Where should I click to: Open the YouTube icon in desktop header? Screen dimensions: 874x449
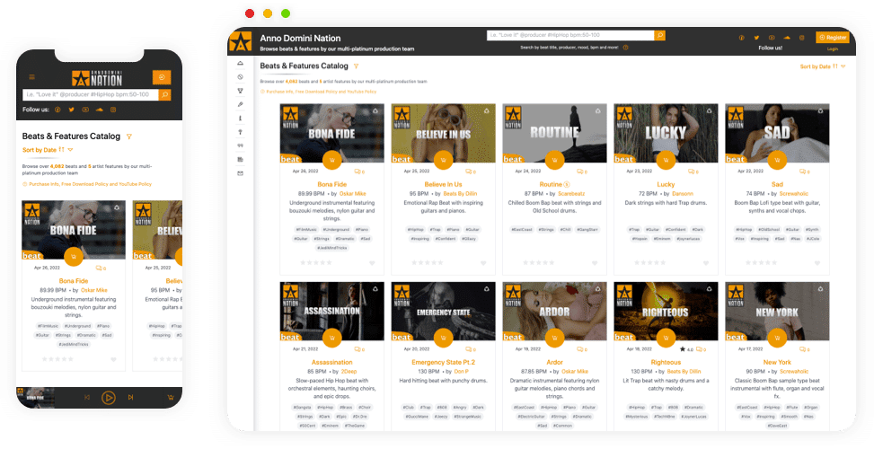(772, 38)
